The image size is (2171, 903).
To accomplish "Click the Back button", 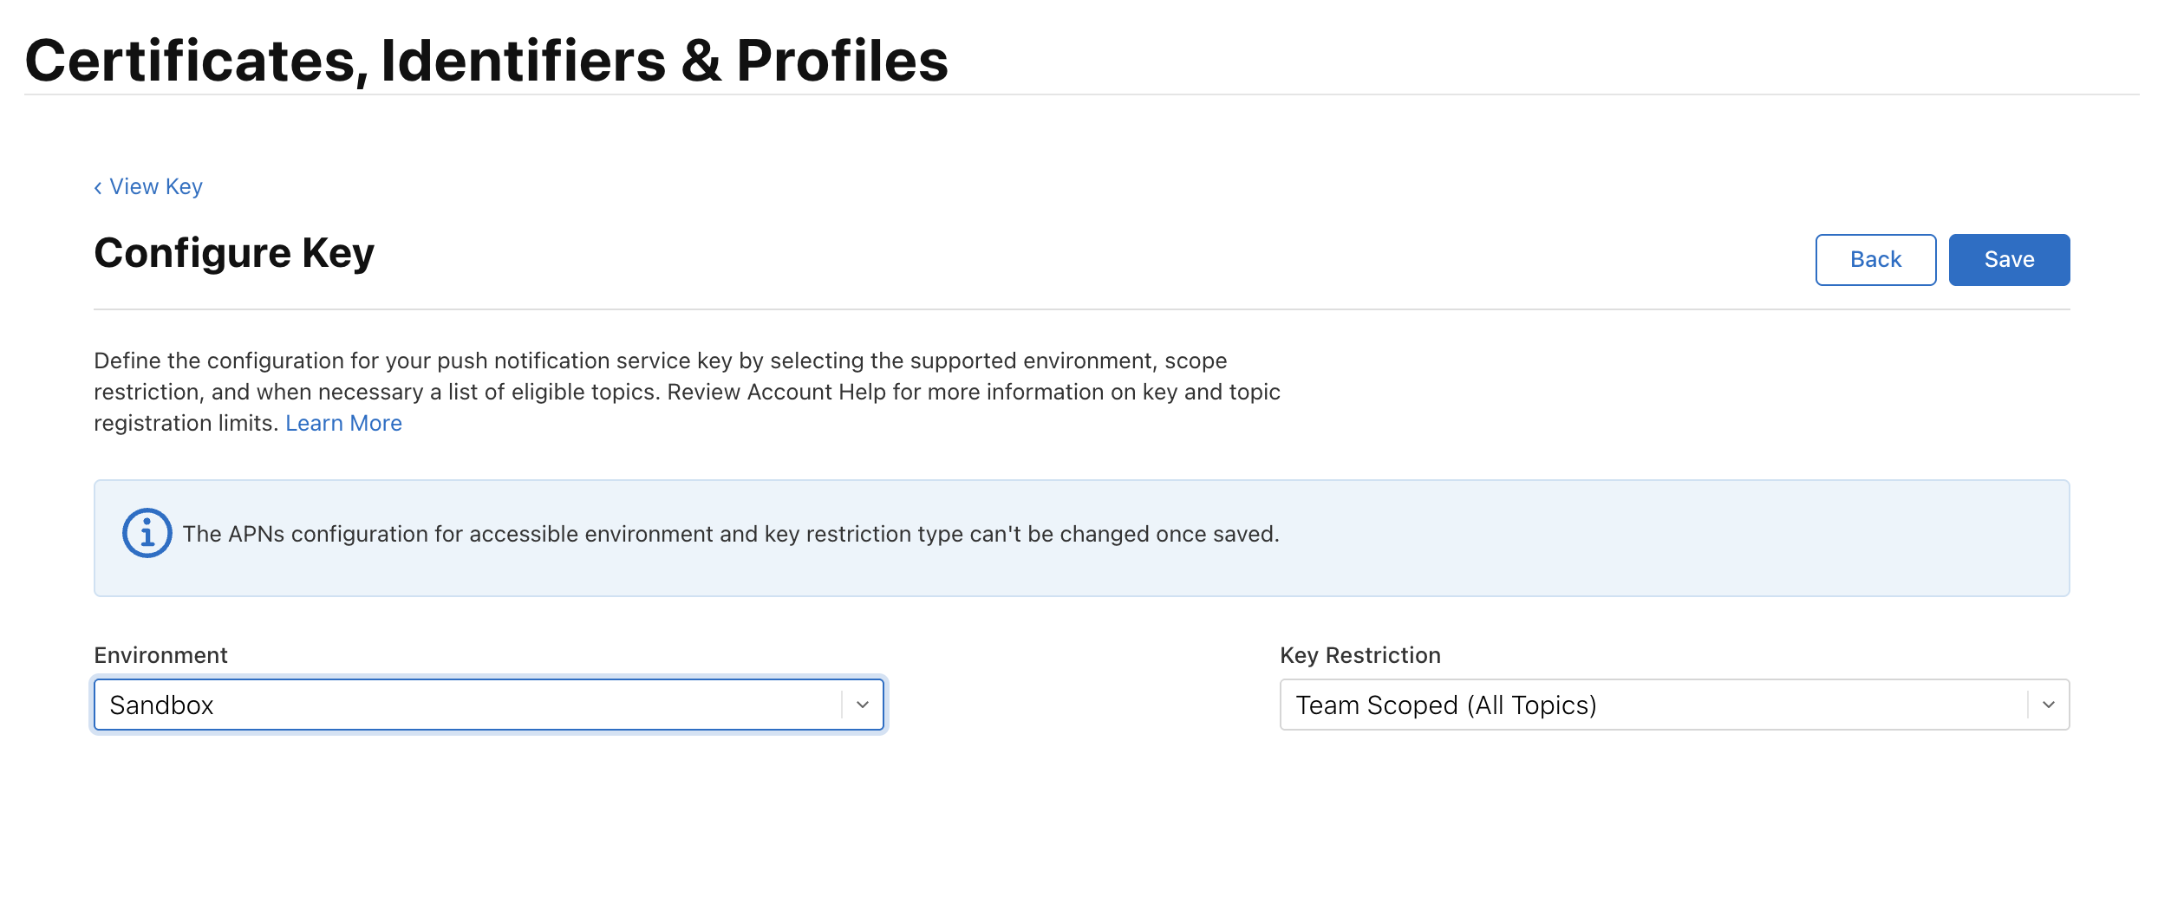I will click(x=1875, y=259).
